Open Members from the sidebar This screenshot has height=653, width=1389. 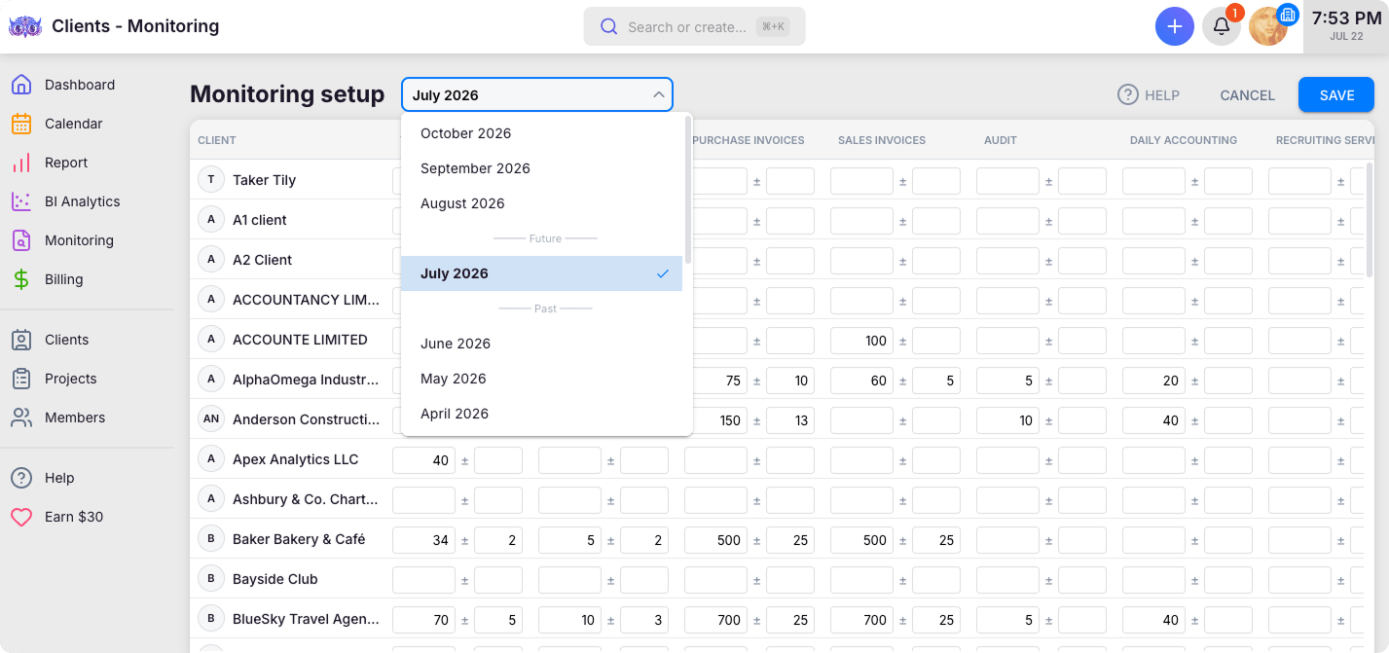tap(57, 417)
